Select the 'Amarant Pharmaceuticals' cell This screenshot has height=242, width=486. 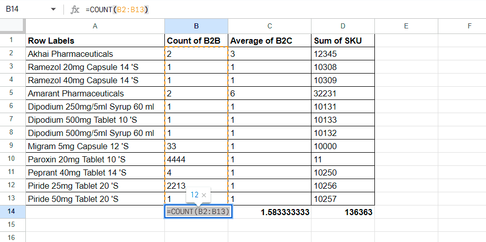tap(95, 93)
